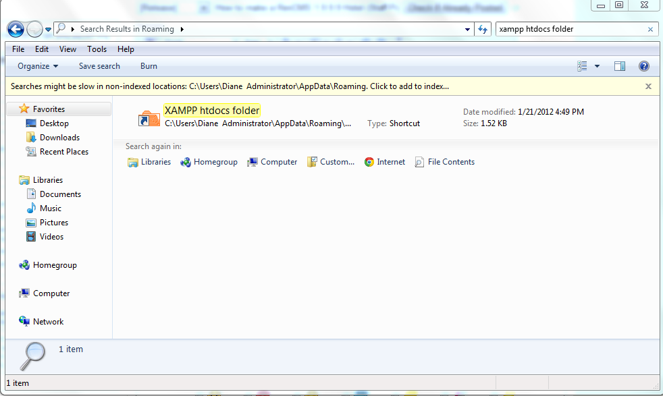The image size is (663, 396).
Task: Dismiss the yellow indexing info bar
Action: pyautogui.click(x=648, y=86)
